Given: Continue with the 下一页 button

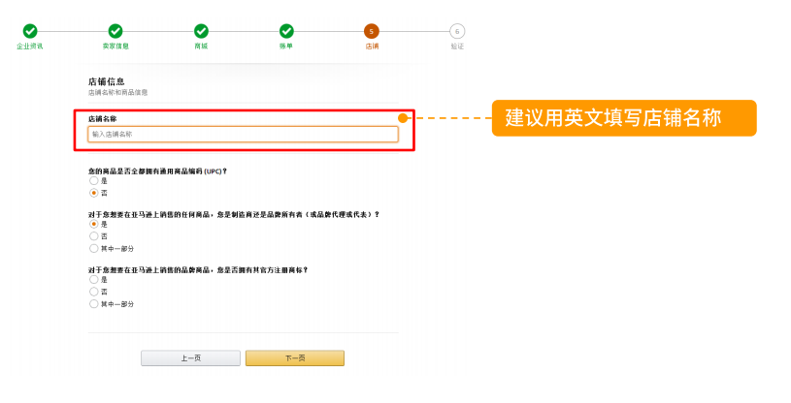Looking at the screenshot, I should pyautogui.click(x=295, y=358).
